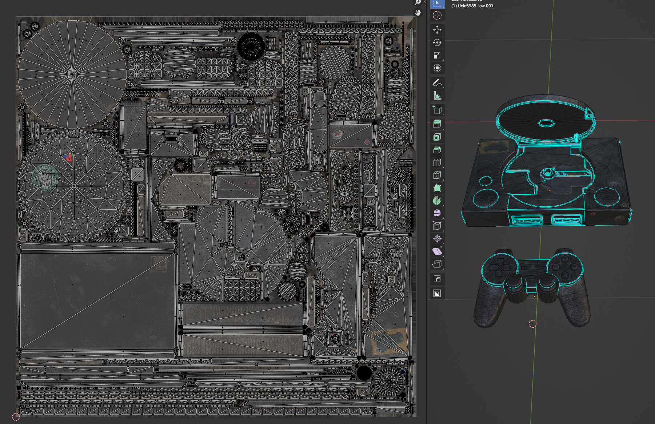Click the magnifier zoom gizmo in UV editor
This screenshot has height=424, width=655.
[x=418, y=2]
